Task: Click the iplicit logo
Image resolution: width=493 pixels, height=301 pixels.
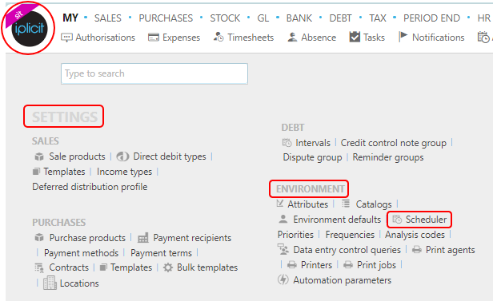Action: click(x=30, y=28)
